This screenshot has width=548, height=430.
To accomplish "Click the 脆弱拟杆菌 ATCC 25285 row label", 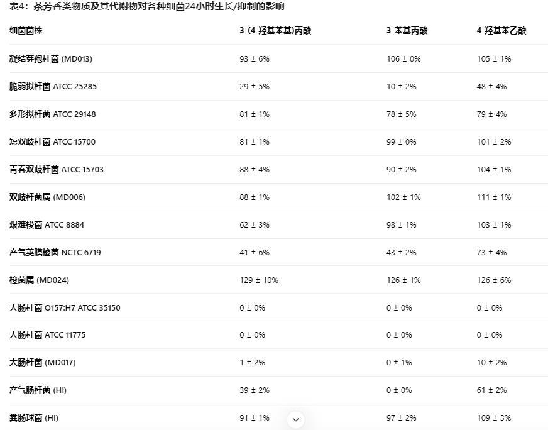I will (53, 87).
